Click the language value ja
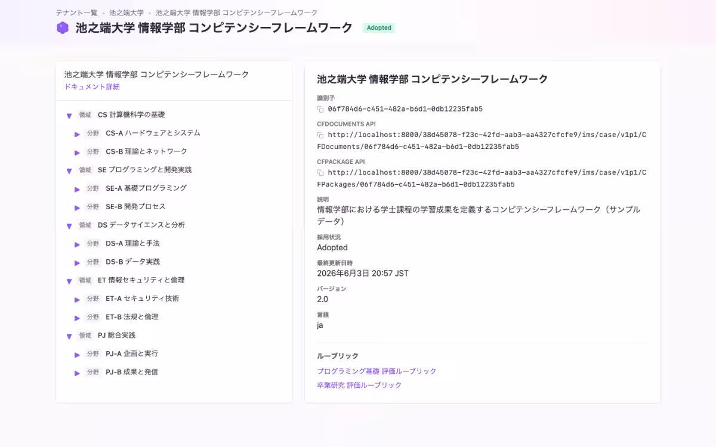Image resolution: width=716 pixels, height=447 pixels. click(320, 325)
